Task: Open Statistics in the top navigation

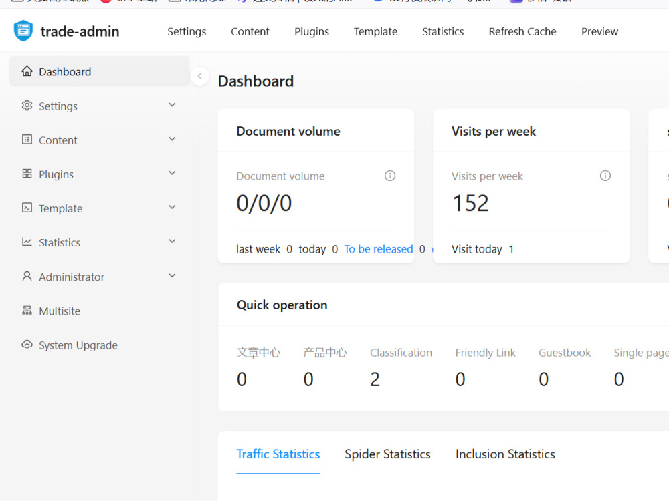Action: [443, 31]
